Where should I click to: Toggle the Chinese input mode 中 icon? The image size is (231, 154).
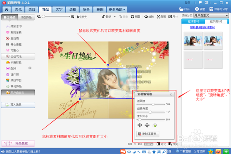129,152
